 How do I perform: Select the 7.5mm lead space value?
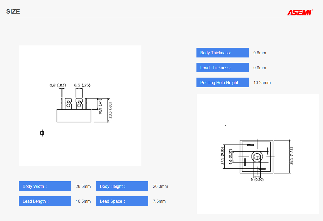coord(159,201)
